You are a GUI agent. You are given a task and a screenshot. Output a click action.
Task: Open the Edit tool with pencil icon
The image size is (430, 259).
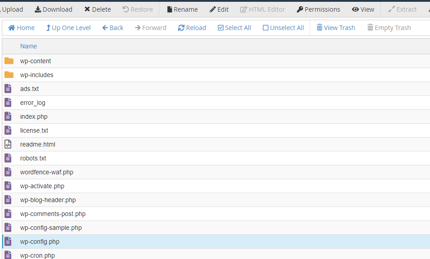(219, 9)
